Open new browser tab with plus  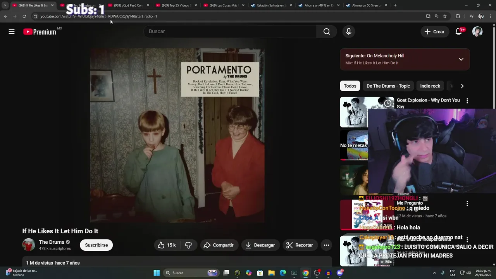coord(395,5)
